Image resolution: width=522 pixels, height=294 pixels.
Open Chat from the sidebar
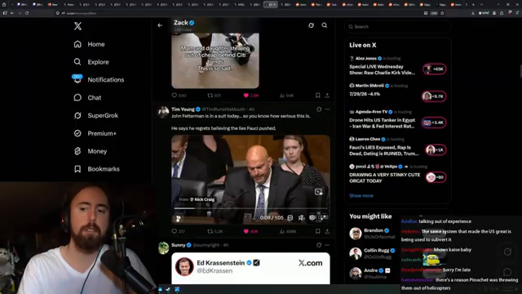(x=87, y=98)
